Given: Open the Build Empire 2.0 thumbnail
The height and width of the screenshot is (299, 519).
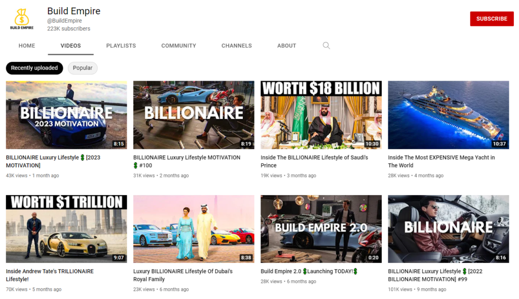Looking at the screenshot, I should click(x=321, y=229).
